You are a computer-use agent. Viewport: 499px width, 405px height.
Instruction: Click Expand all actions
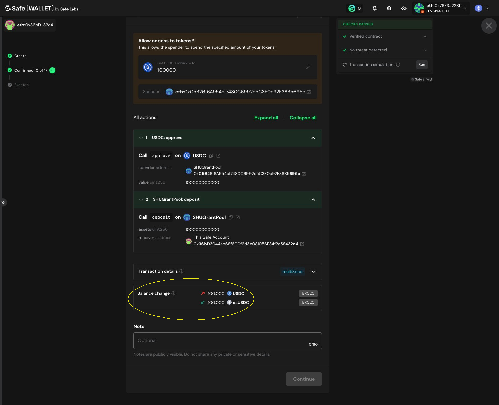click(266, 118)
